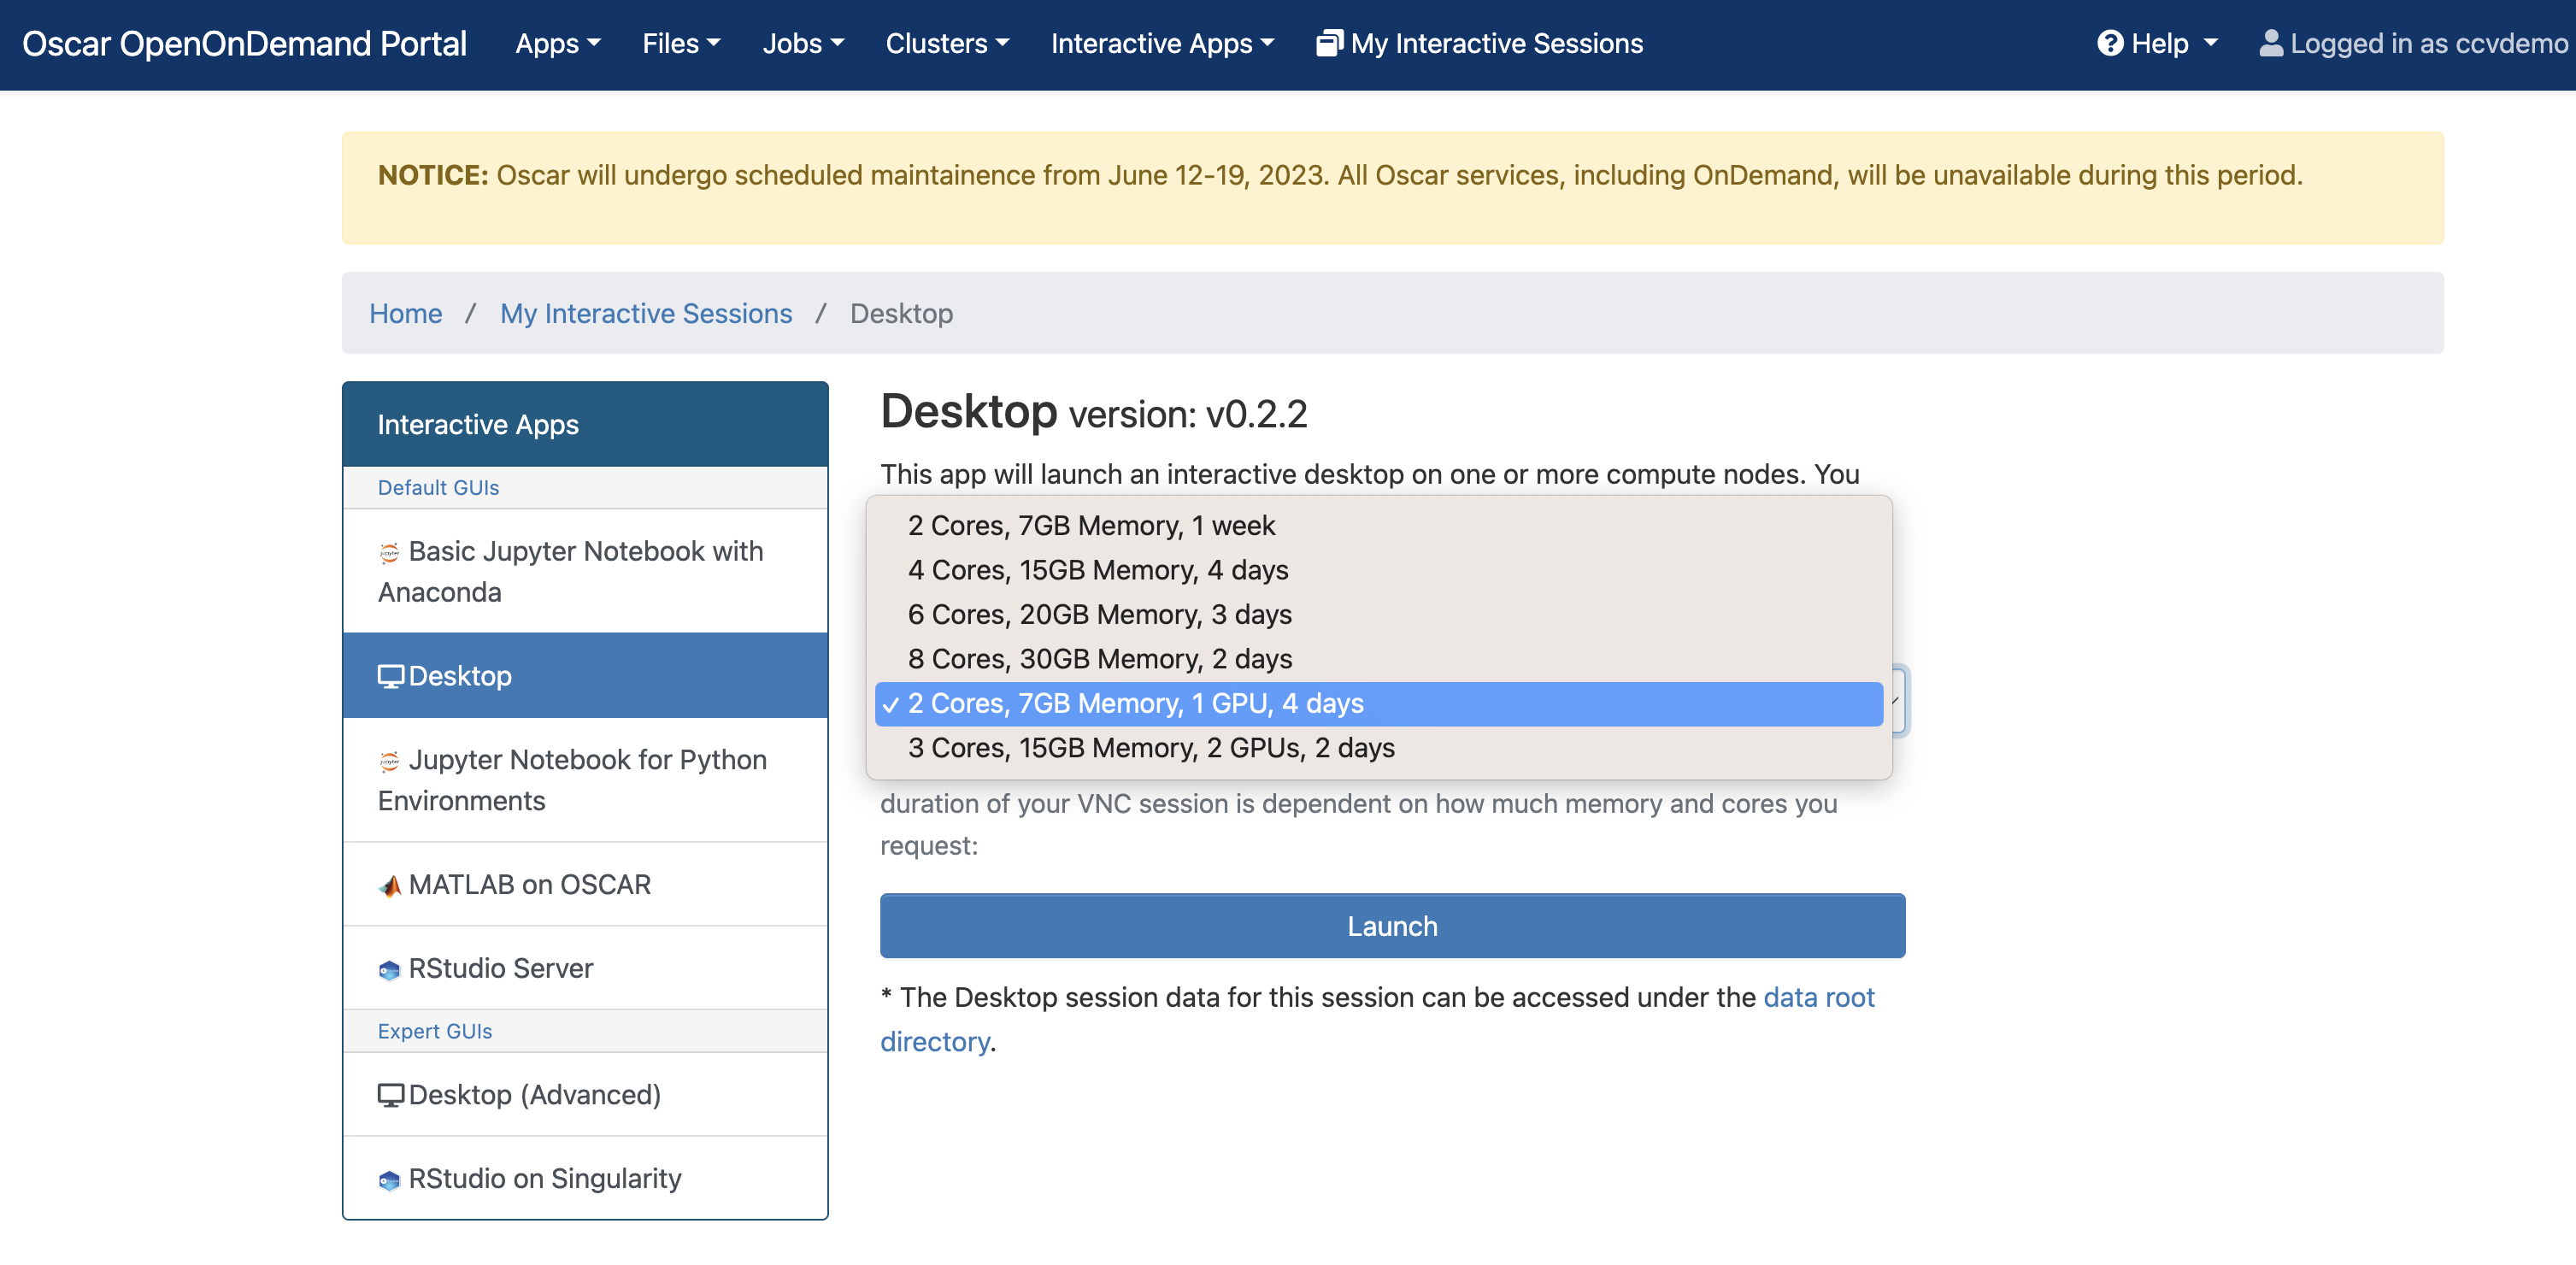Click the Jupyter icon beside Basic Jupyter Notebook
The image size is (2576, 1265).
click(x=389, y=552)
